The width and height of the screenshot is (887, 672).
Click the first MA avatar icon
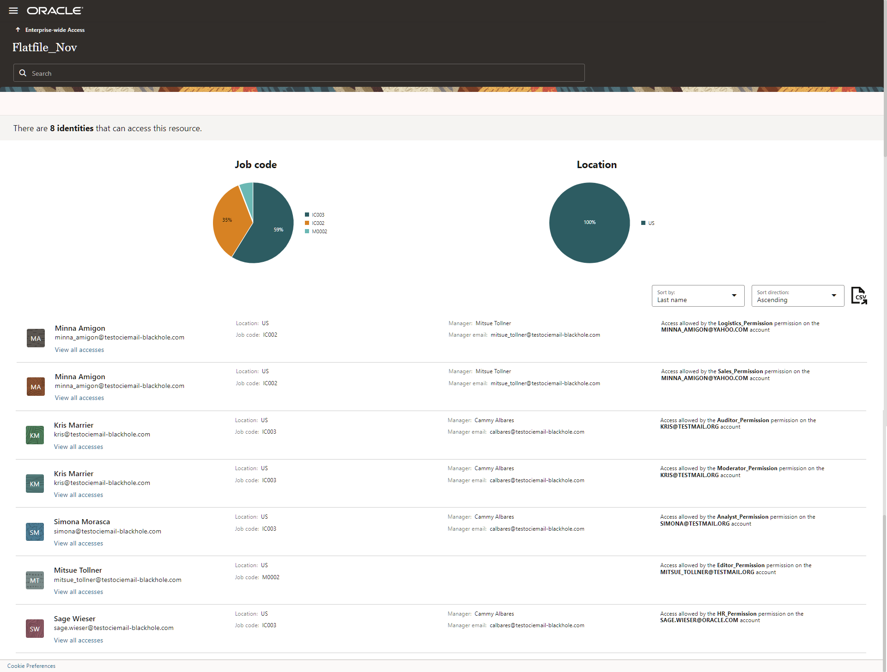(x=36, y=338)
